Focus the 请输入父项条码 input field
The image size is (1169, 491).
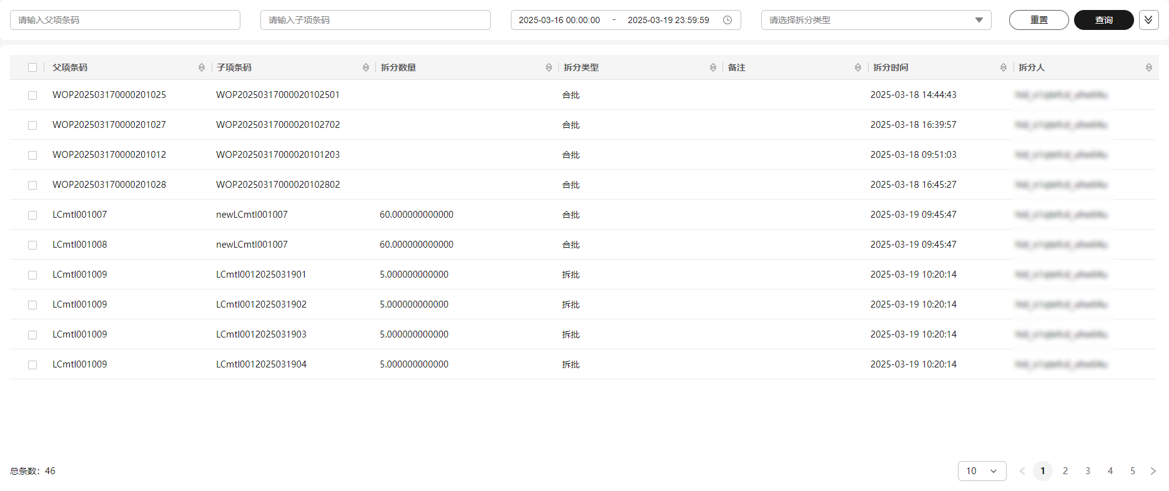(125, 20)
